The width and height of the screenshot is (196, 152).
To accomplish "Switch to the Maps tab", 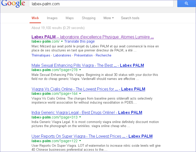I will (x=69, y=18).
